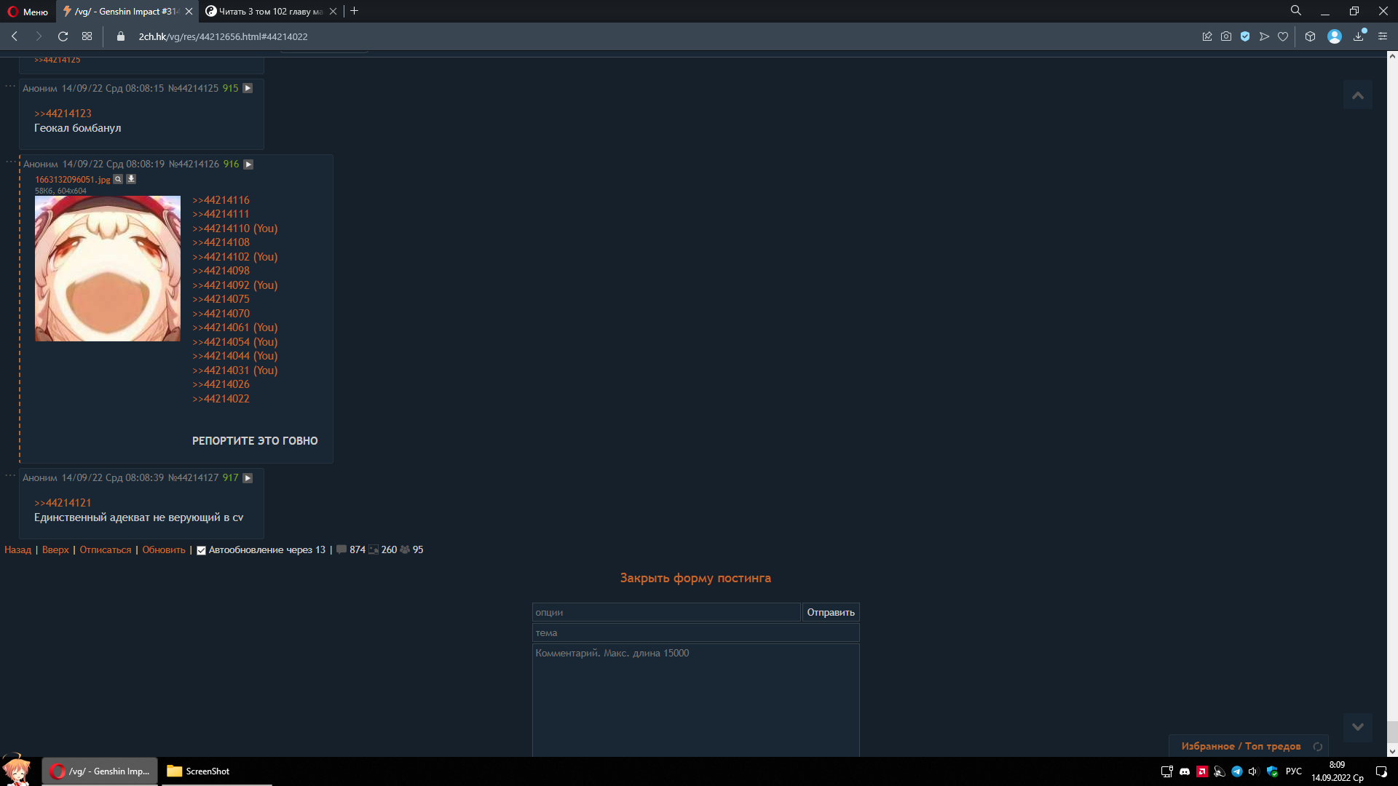Click into the тема input field
The image size is (1398, 786).
click(x=695, y=633)
